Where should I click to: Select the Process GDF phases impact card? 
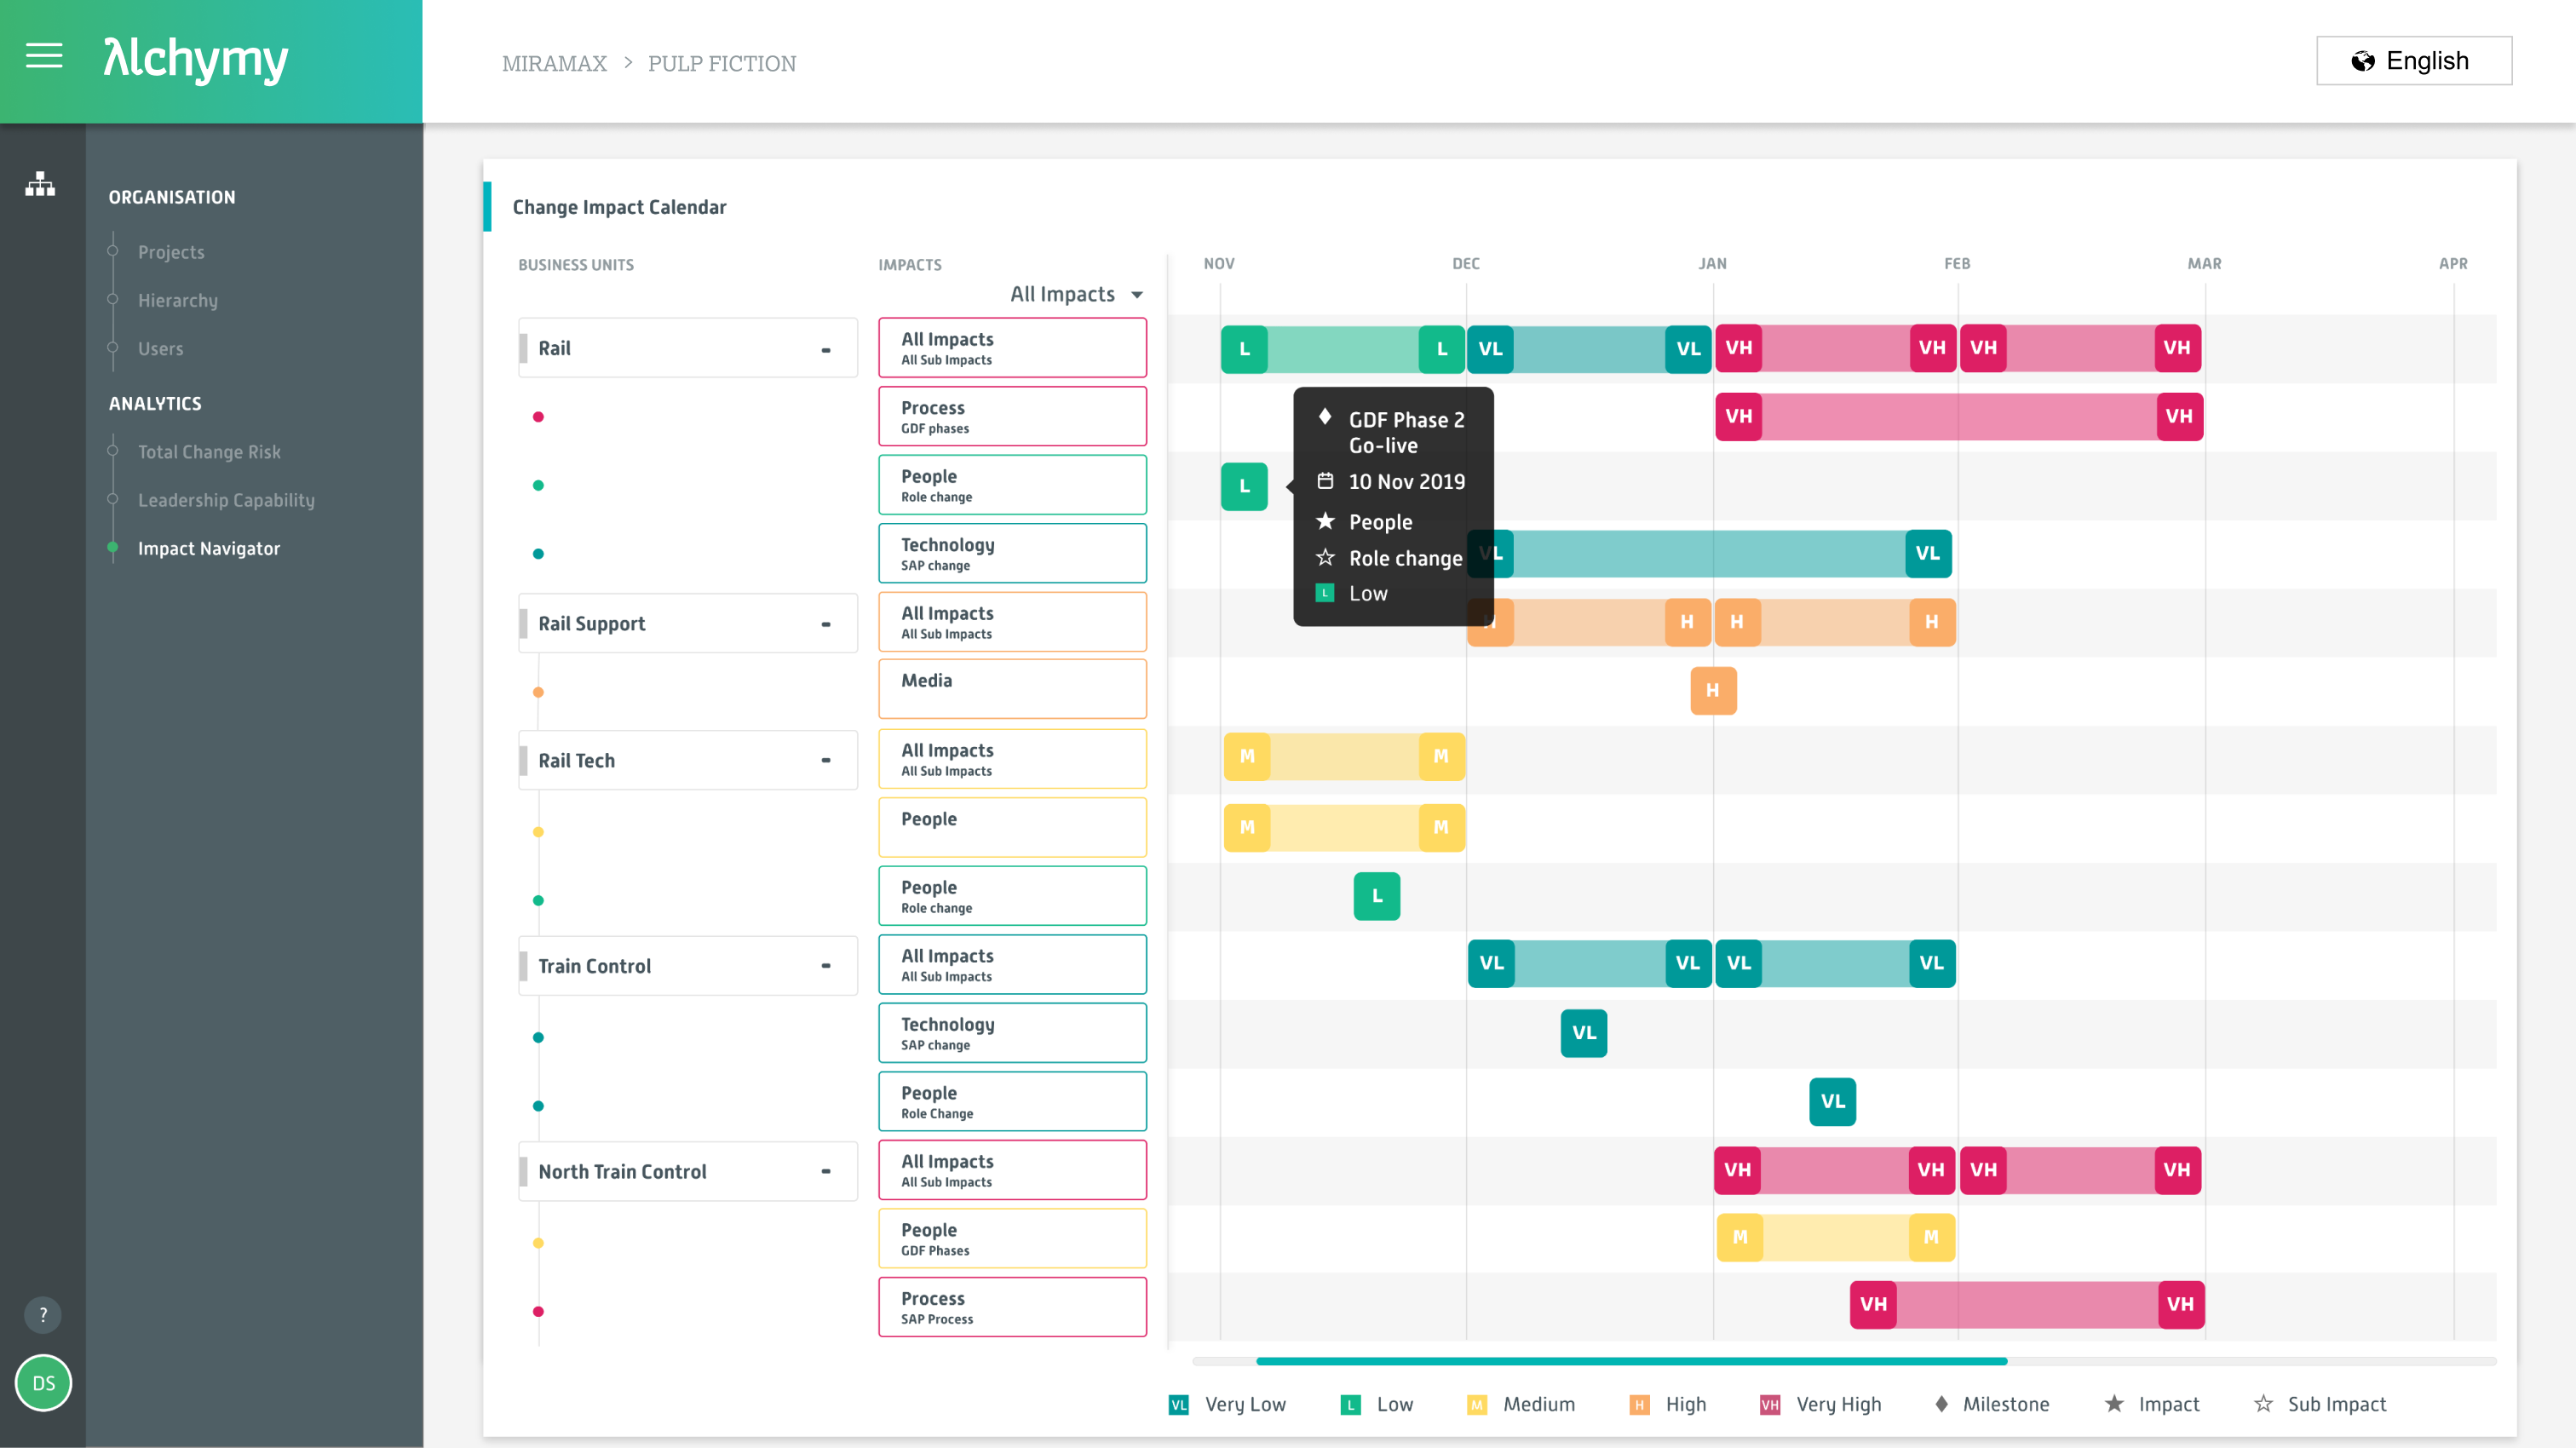pos(1012,417)
